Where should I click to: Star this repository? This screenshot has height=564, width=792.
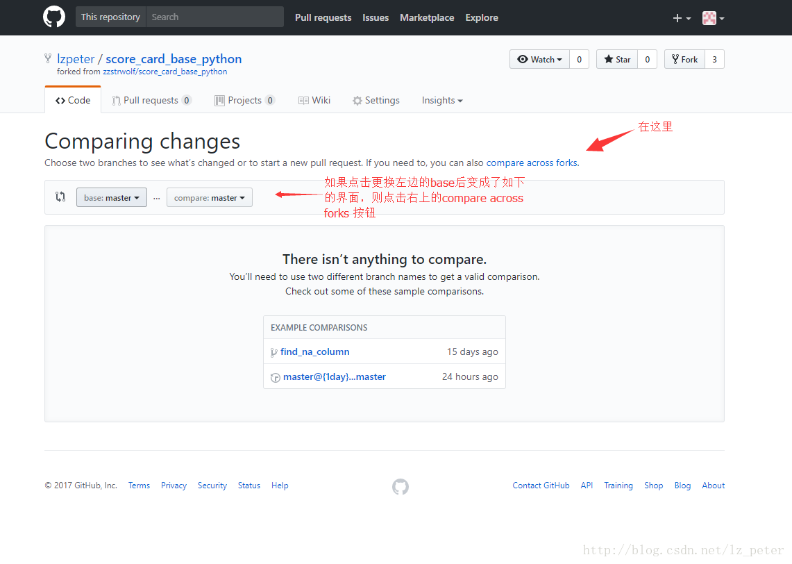click(x=617, y=59)
